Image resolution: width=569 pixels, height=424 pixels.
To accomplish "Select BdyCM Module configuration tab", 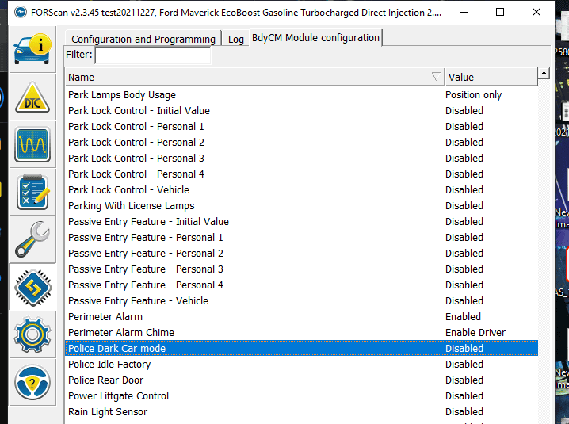I will pos(315,38).
